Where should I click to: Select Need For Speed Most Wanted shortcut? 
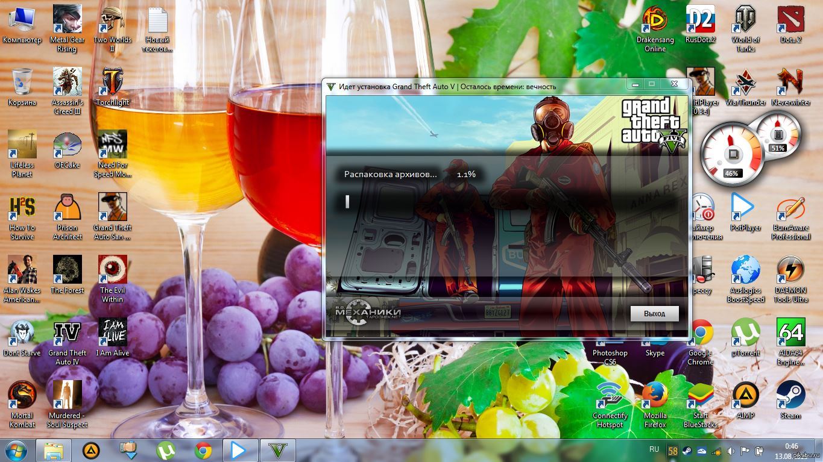point(112,154)
